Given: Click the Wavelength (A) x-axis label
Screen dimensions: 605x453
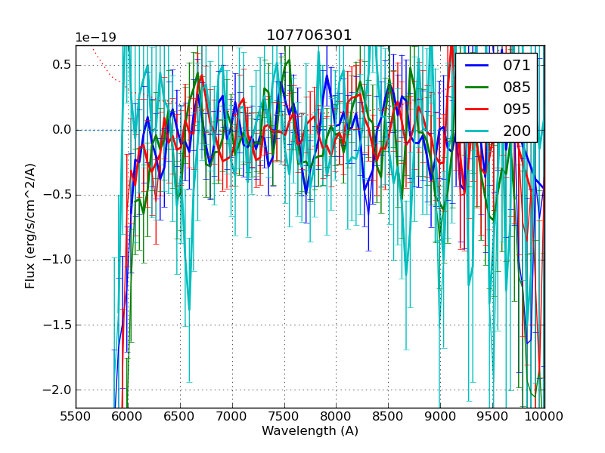Looking at the screenshot, I should [309, 431].
